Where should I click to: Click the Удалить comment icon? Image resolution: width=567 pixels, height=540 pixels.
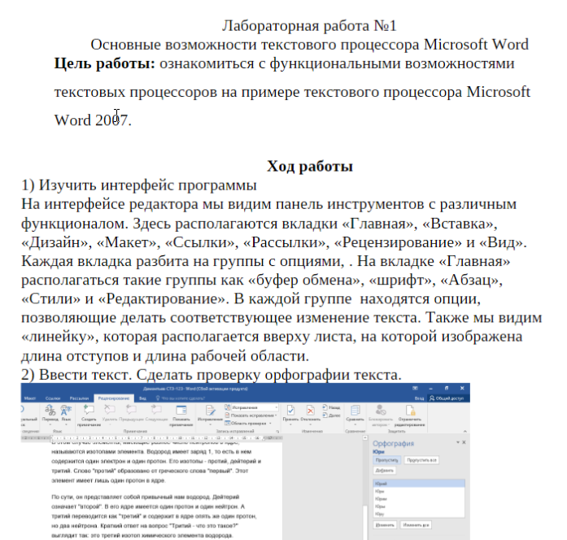click(110, 410)
